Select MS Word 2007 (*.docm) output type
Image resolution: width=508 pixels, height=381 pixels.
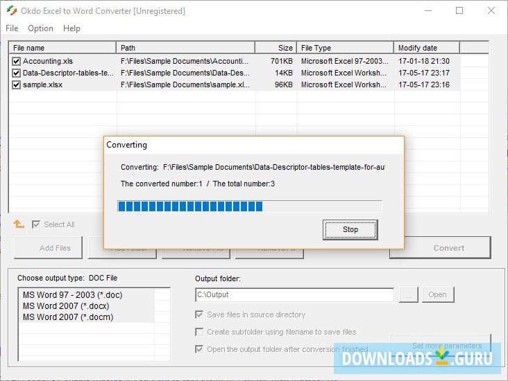[x=68, y=317]
